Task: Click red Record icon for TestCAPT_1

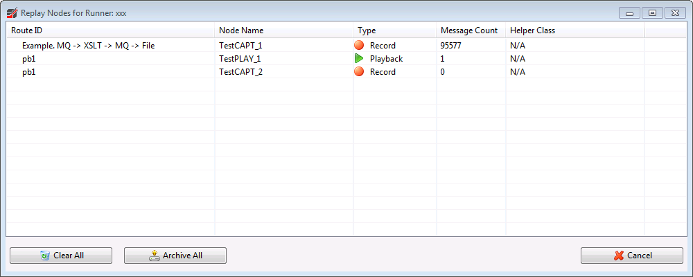Action: click(359, 46)
